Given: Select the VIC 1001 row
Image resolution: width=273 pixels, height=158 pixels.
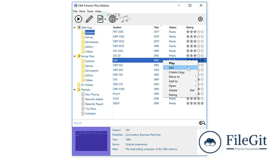Looking at the screenshot, I should [159, 51].
